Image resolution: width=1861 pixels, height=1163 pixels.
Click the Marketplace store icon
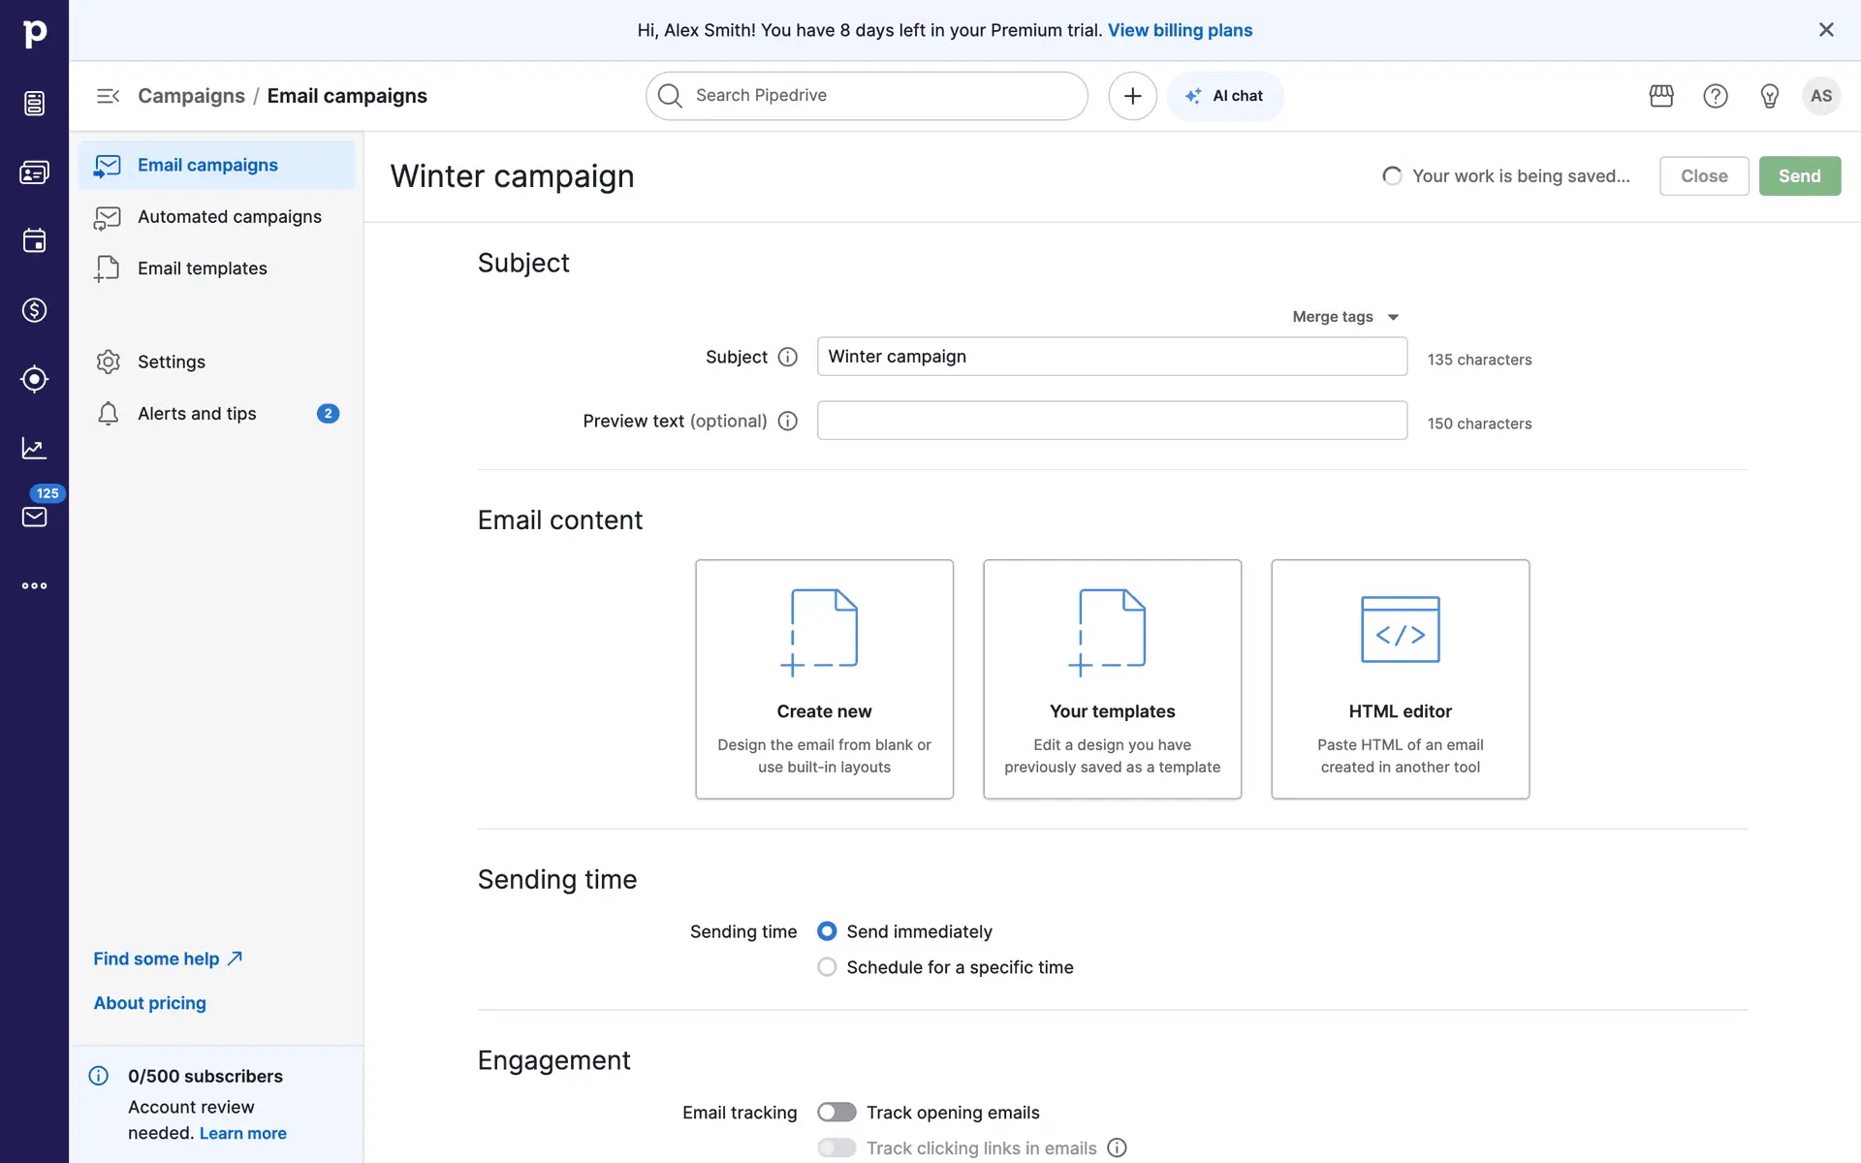1661,96
